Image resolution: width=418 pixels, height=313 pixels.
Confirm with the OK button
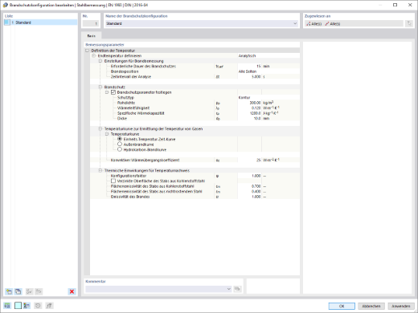(x=342, y=306)
